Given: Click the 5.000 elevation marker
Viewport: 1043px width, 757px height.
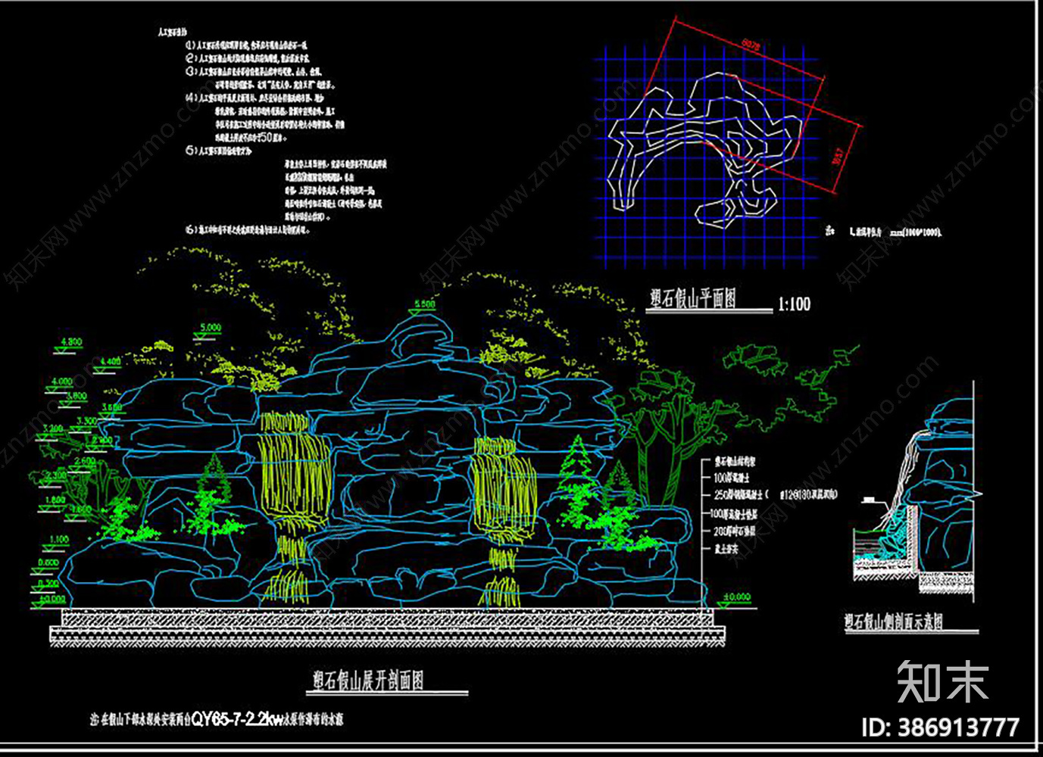Looking at the screenshot, I should click(210, 329).
